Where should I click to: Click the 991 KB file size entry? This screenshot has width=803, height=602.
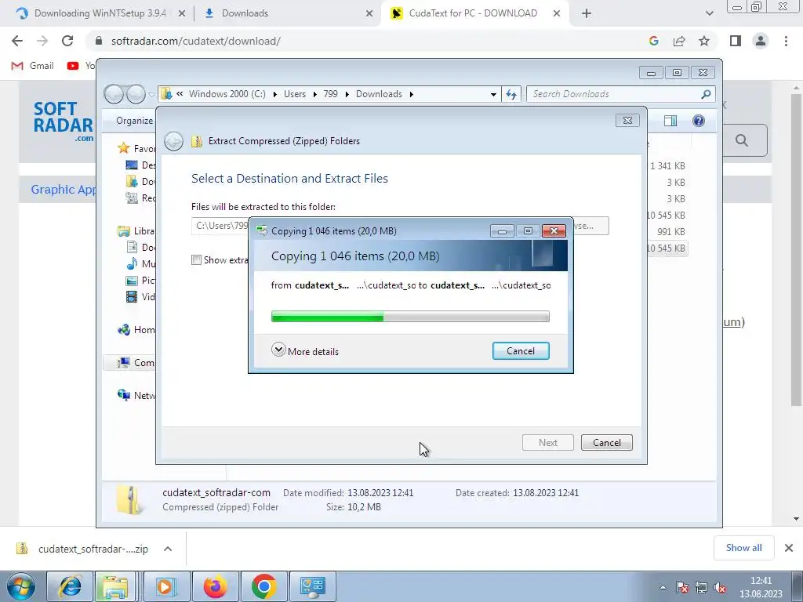click(x=671, y=232)
